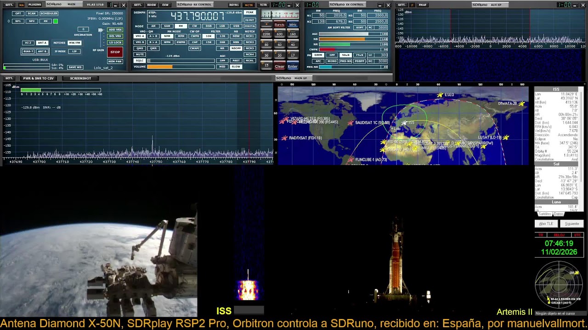The width and height of the screenshot is (588, 330).
Task: Click the MA button in Main window
Action: 21,5
